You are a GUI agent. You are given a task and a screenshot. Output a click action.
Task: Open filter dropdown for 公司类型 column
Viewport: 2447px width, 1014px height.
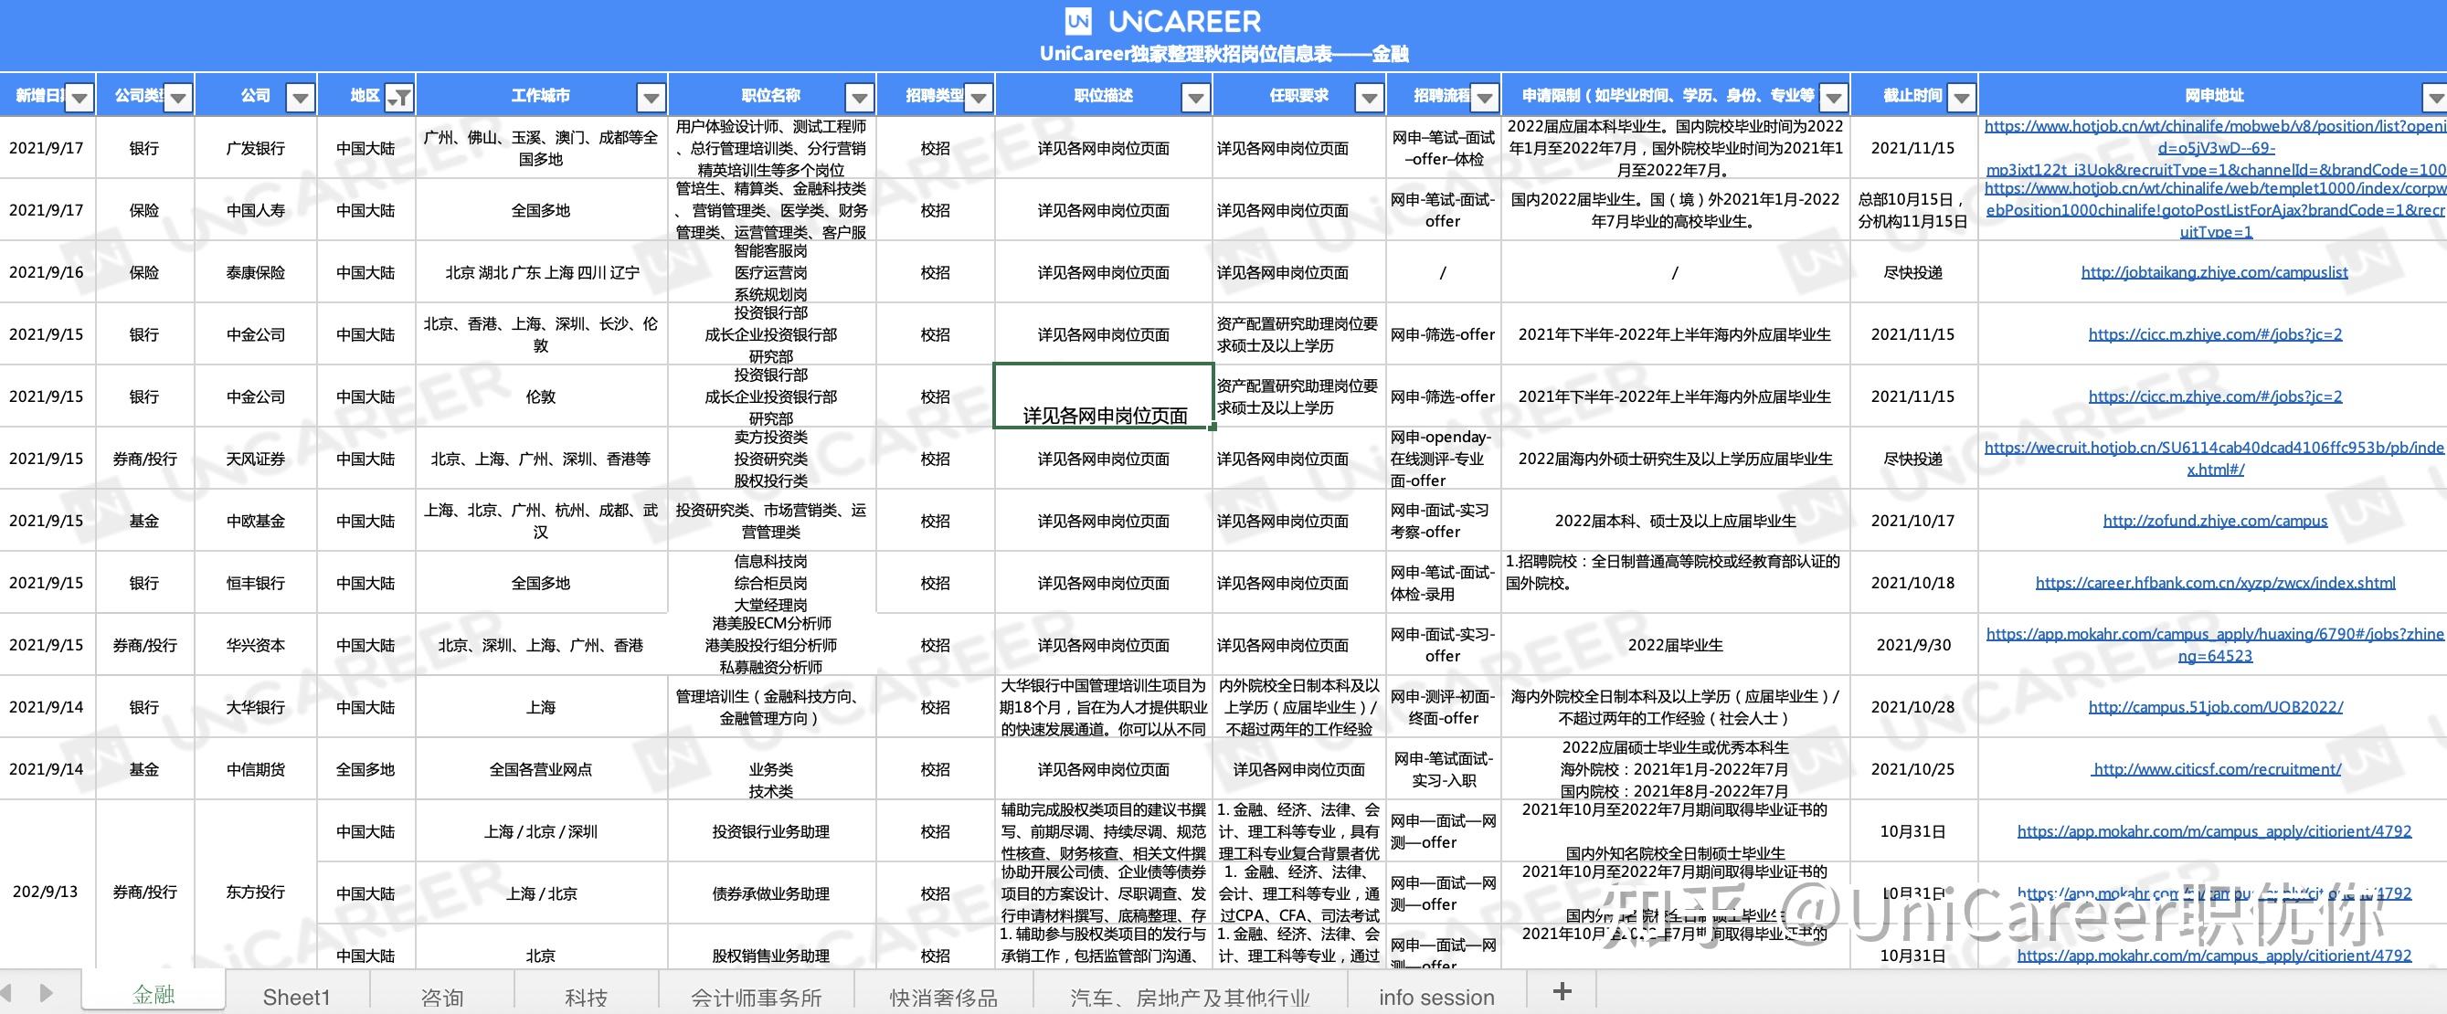pos(177,97)
